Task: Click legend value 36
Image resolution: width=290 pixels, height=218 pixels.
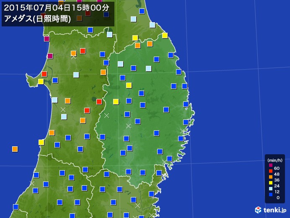Action: pos(277,180)
